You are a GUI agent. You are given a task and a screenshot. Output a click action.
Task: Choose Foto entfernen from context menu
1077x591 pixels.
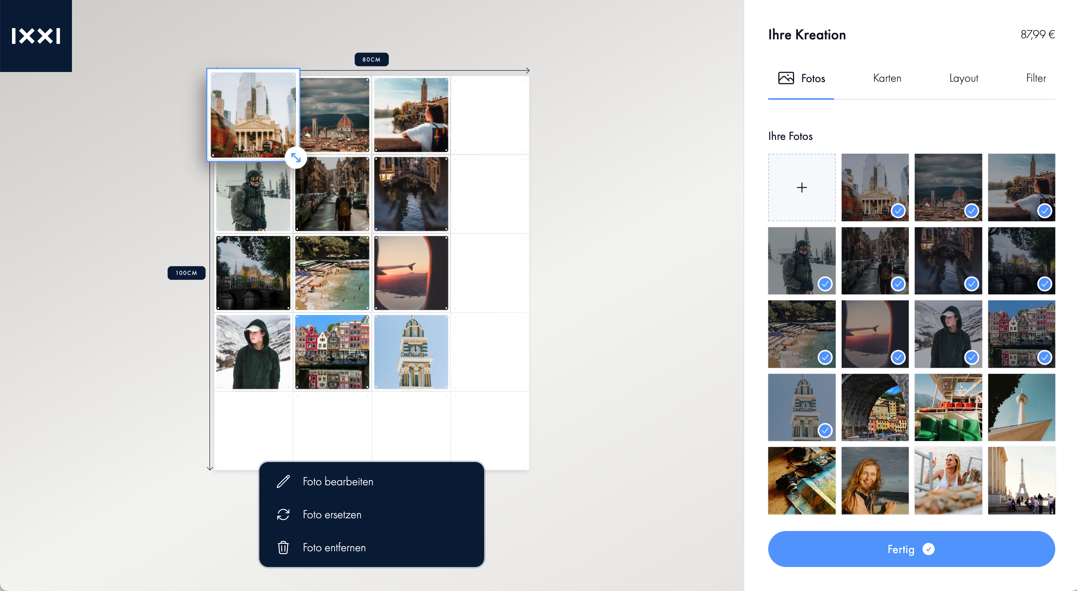(371, 547)
